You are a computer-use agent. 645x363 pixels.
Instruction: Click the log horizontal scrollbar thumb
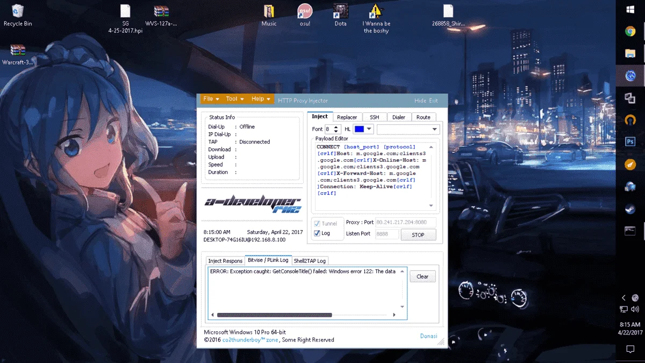(275, 315)
